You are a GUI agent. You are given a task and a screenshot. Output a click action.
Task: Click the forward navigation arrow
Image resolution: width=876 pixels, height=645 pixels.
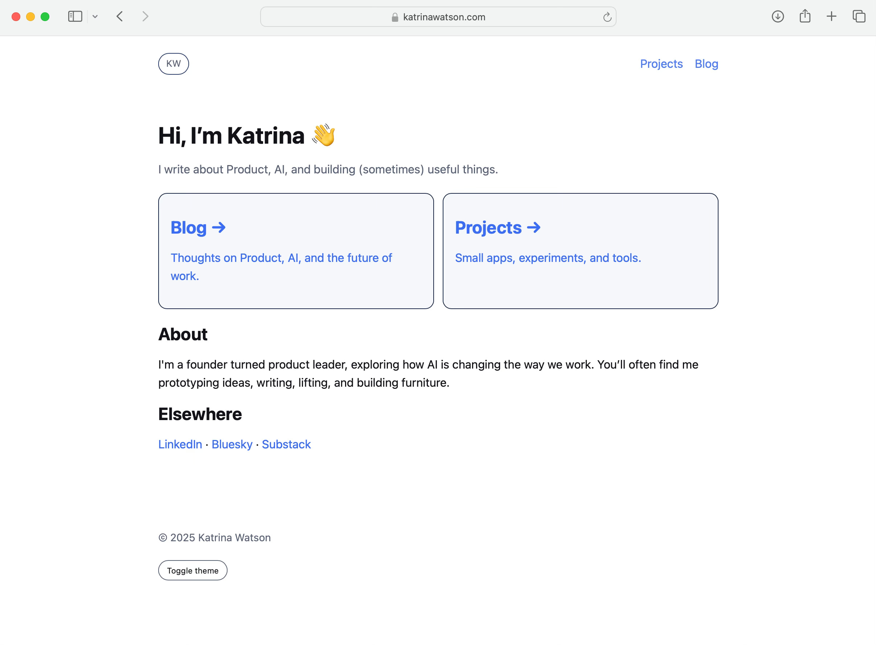145,16
